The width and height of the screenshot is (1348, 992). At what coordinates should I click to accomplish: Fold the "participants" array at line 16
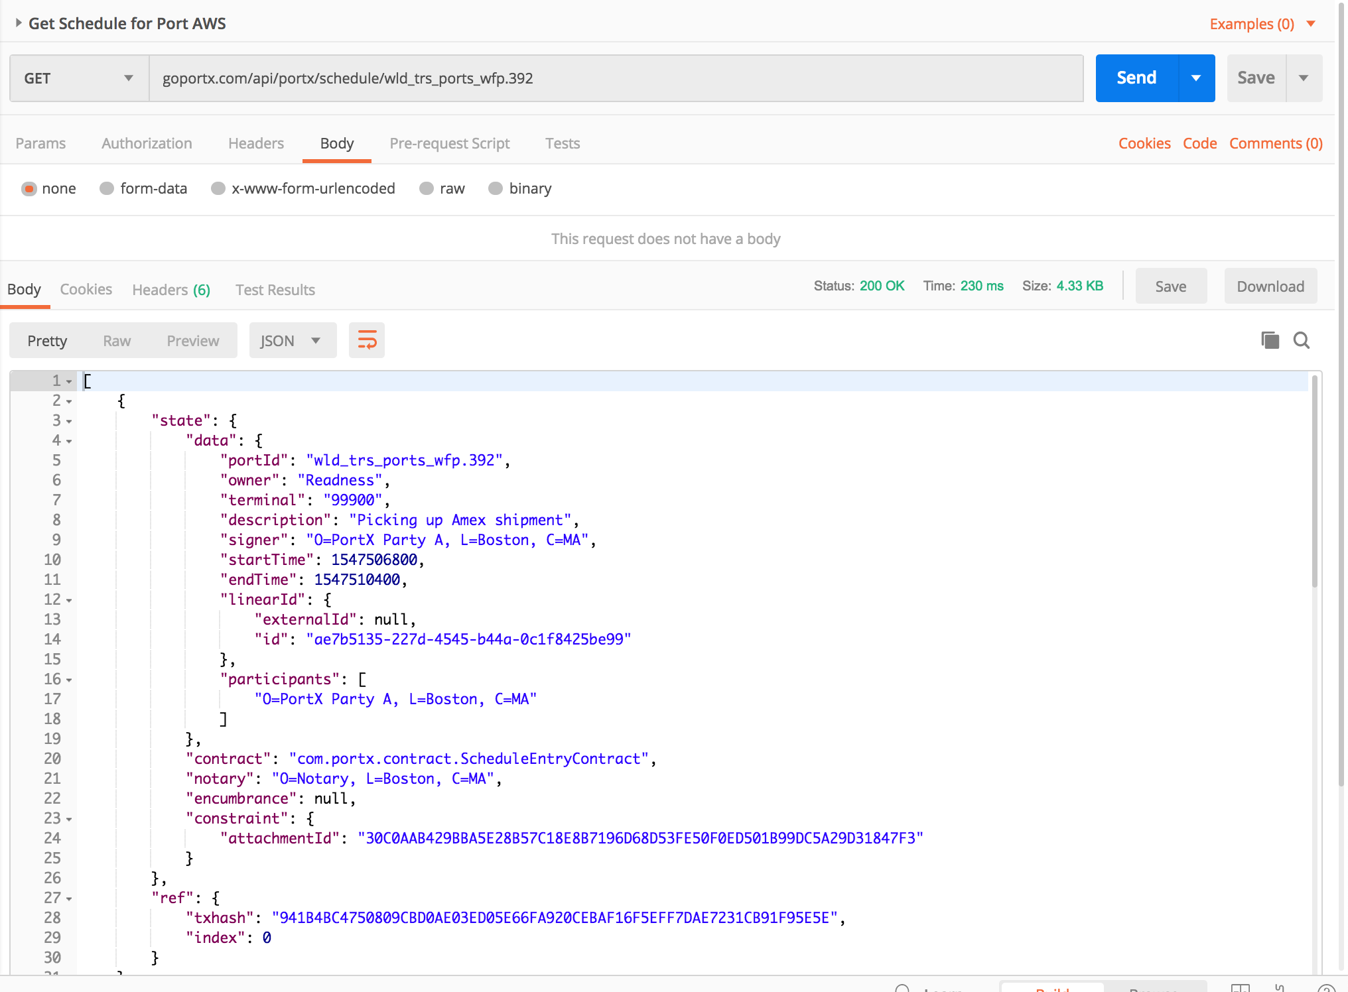(69, 680)
